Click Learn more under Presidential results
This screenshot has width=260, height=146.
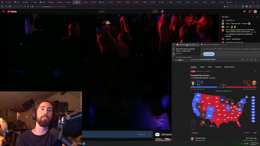click(212, 78)
